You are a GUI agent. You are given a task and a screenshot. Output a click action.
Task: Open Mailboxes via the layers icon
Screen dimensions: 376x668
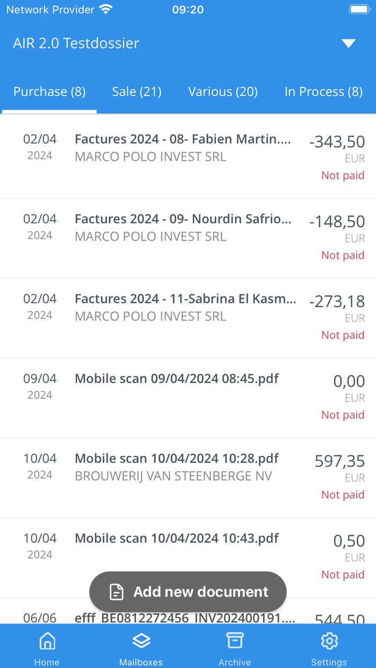[141, 641]
